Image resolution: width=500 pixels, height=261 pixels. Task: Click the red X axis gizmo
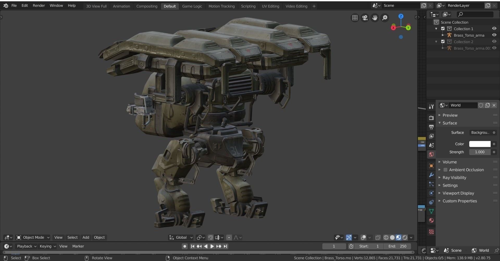pyautogui.click(x=393, y=28)
